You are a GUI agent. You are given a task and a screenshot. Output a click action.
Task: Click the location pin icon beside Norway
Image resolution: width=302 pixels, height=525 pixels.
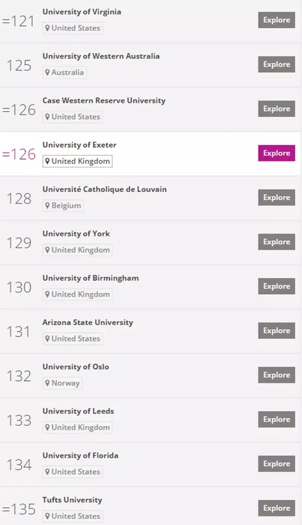point(47,383)
